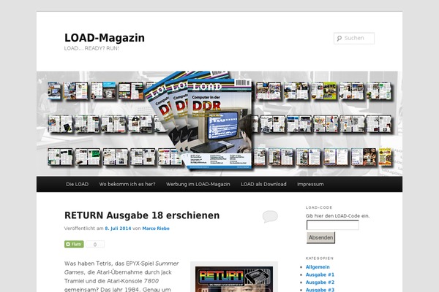The width and height of the screenshot is (439, 292).
Task: Click the green Flattr button
Action: point(74,245)
